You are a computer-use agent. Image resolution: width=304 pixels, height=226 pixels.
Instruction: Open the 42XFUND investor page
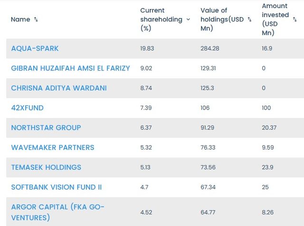[x=27, y=108]
